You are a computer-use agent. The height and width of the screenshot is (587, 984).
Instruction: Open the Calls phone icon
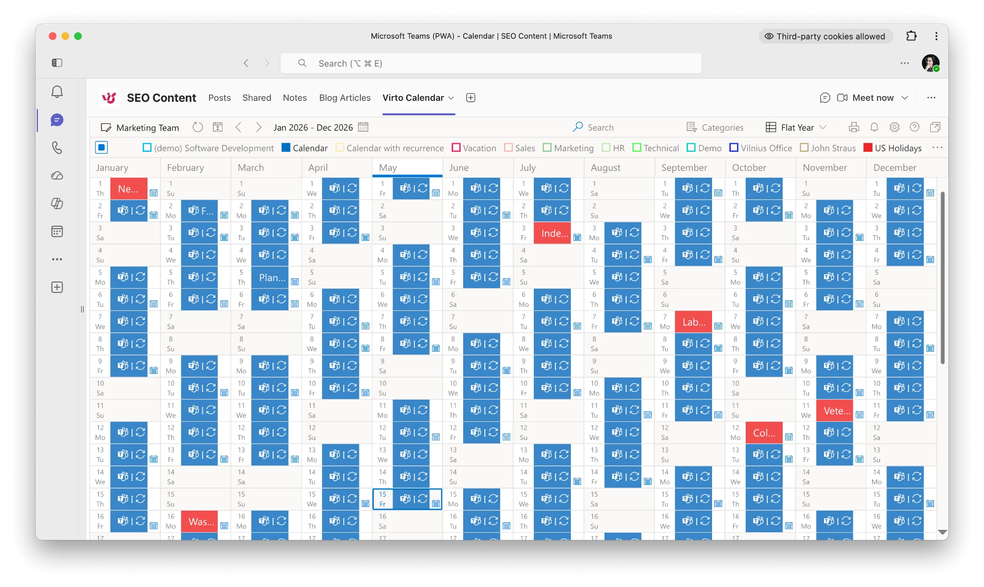click(57, 147)
